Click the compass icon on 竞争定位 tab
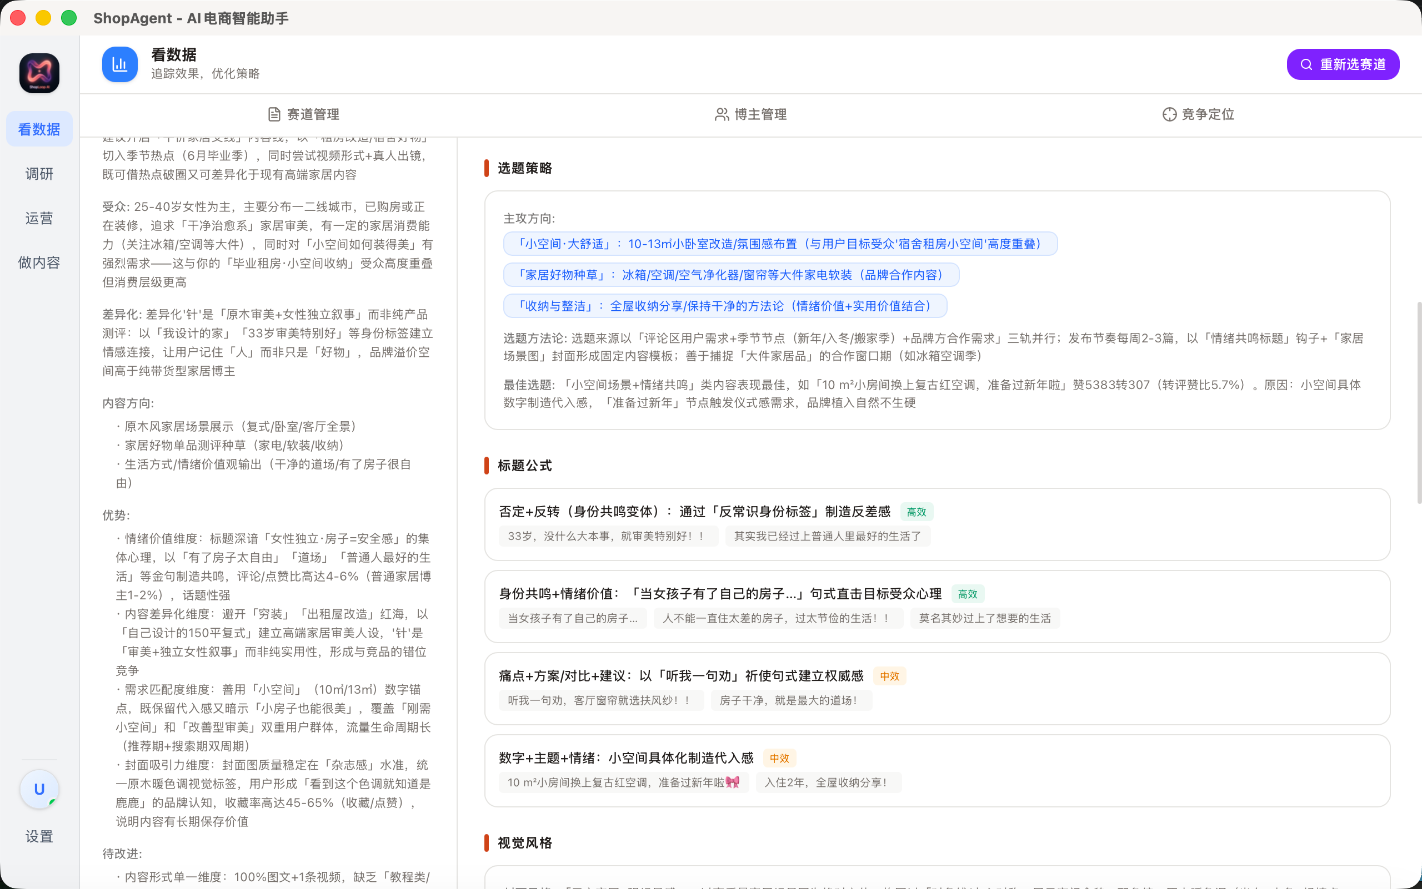 1169,114
